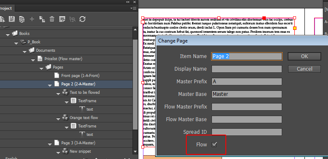328x159 pixels.
Task: Collapse the Text to be flowed node
Action: (x=58, y=94)
